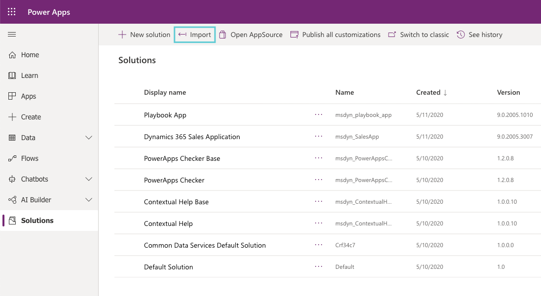
Task: Open the PowerApps Checker solution name
Action: 174,180
